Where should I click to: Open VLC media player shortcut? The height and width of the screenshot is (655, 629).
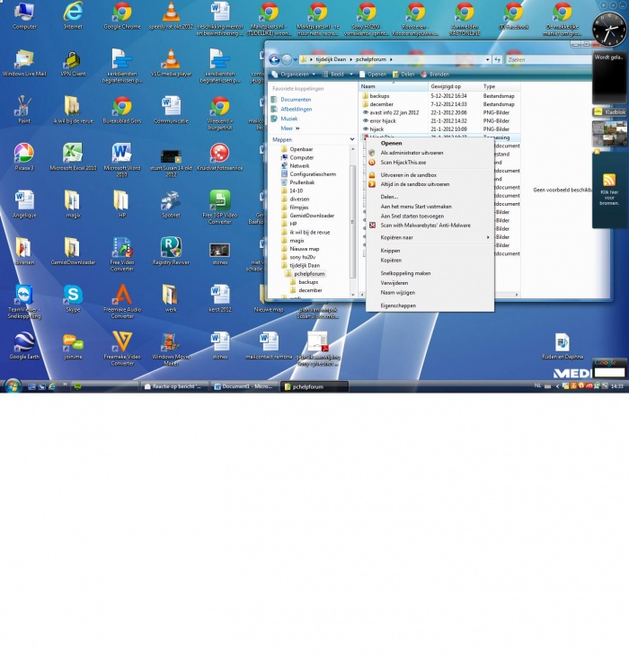(x=171, y=63)
